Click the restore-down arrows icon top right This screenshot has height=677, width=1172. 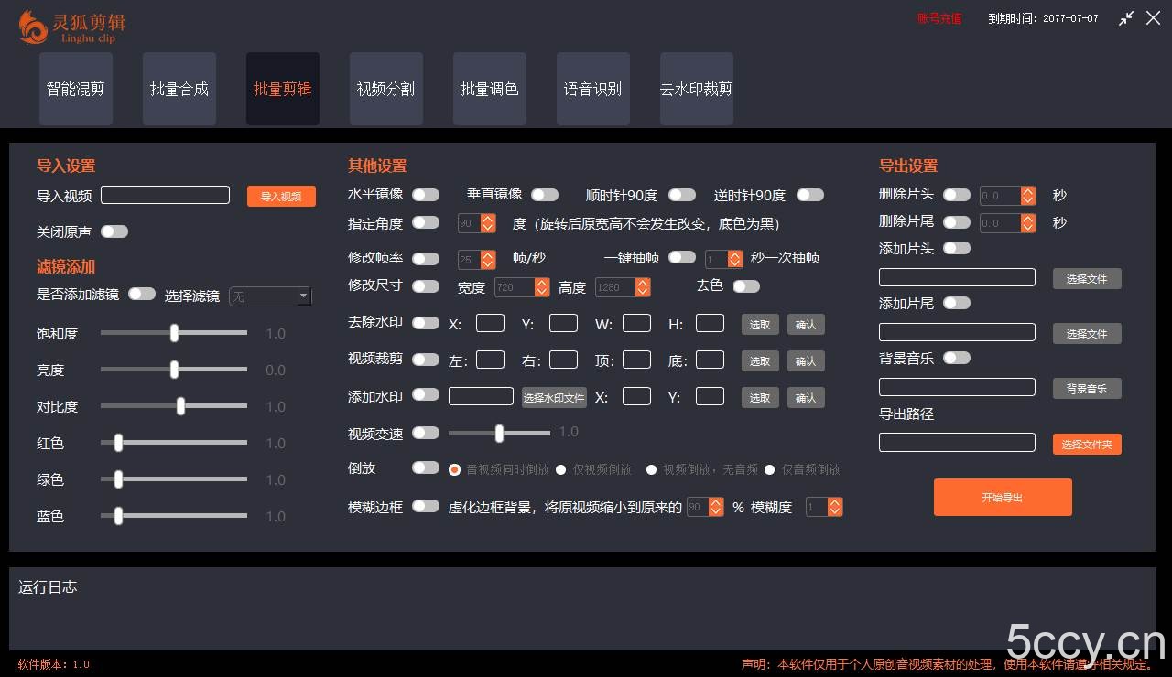tap(1126, 18)
